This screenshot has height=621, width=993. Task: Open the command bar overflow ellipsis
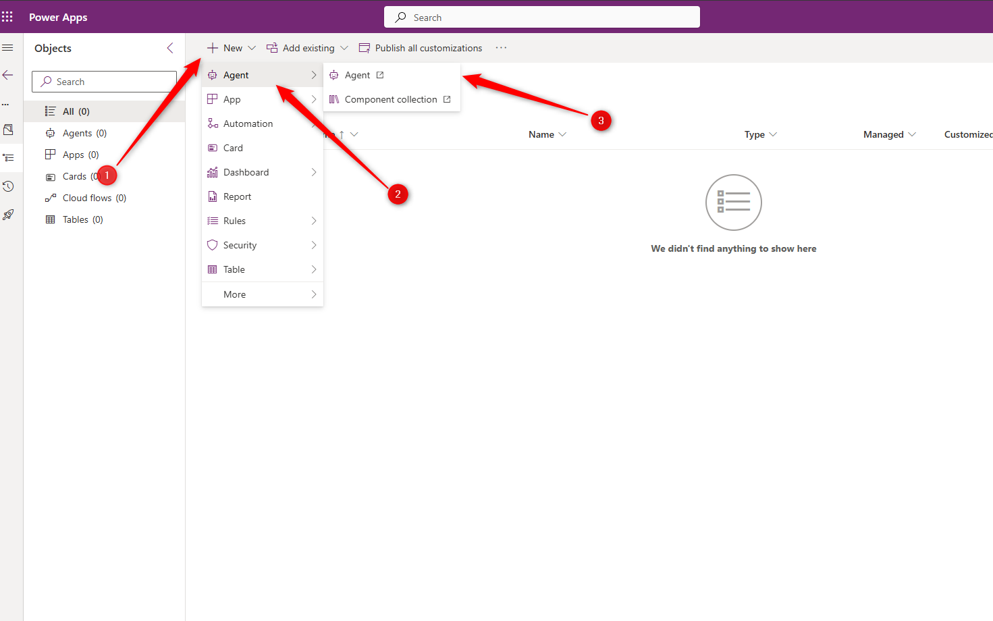click(501, 48)
